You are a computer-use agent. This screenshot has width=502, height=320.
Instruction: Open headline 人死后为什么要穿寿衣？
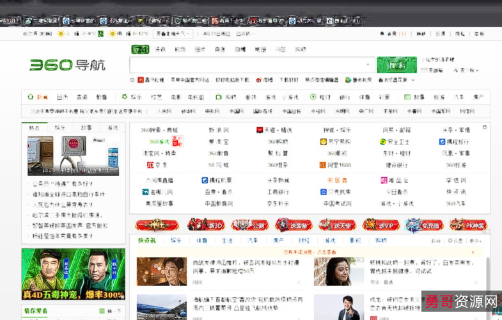click(x=63, y=205)
